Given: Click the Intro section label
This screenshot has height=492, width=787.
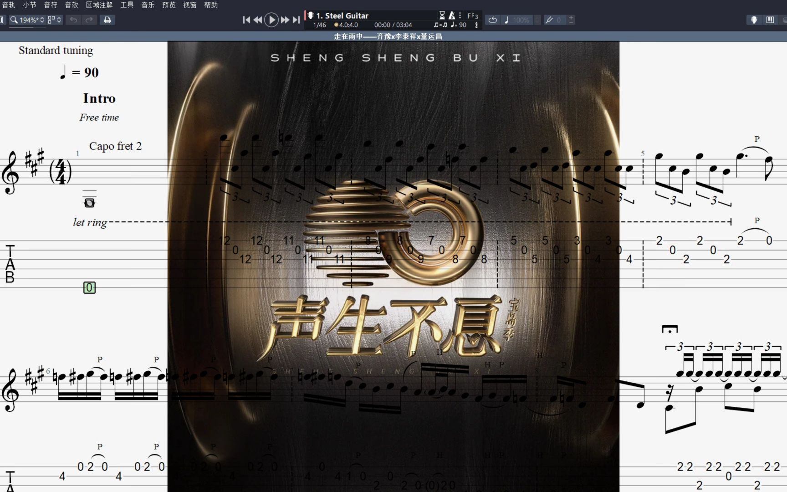Looking at the screenshot, I should pyautogui.click(x=99, y=98).
